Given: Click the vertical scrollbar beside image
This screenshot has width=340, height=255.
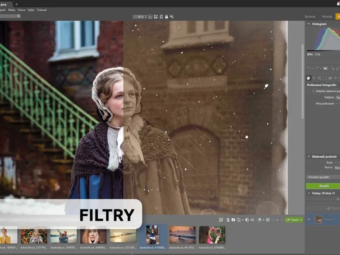Looking at the screenshot, I should coord(303,81).
